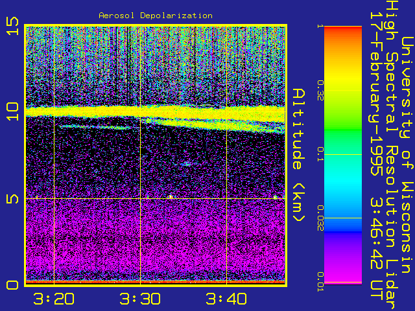Click the 0 altitude axis label
Image resolution: width=415 pixels, height=311 pixels.
13,285
